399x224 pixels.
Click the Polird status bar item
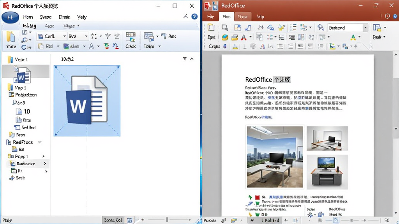[x=271, y=220]
